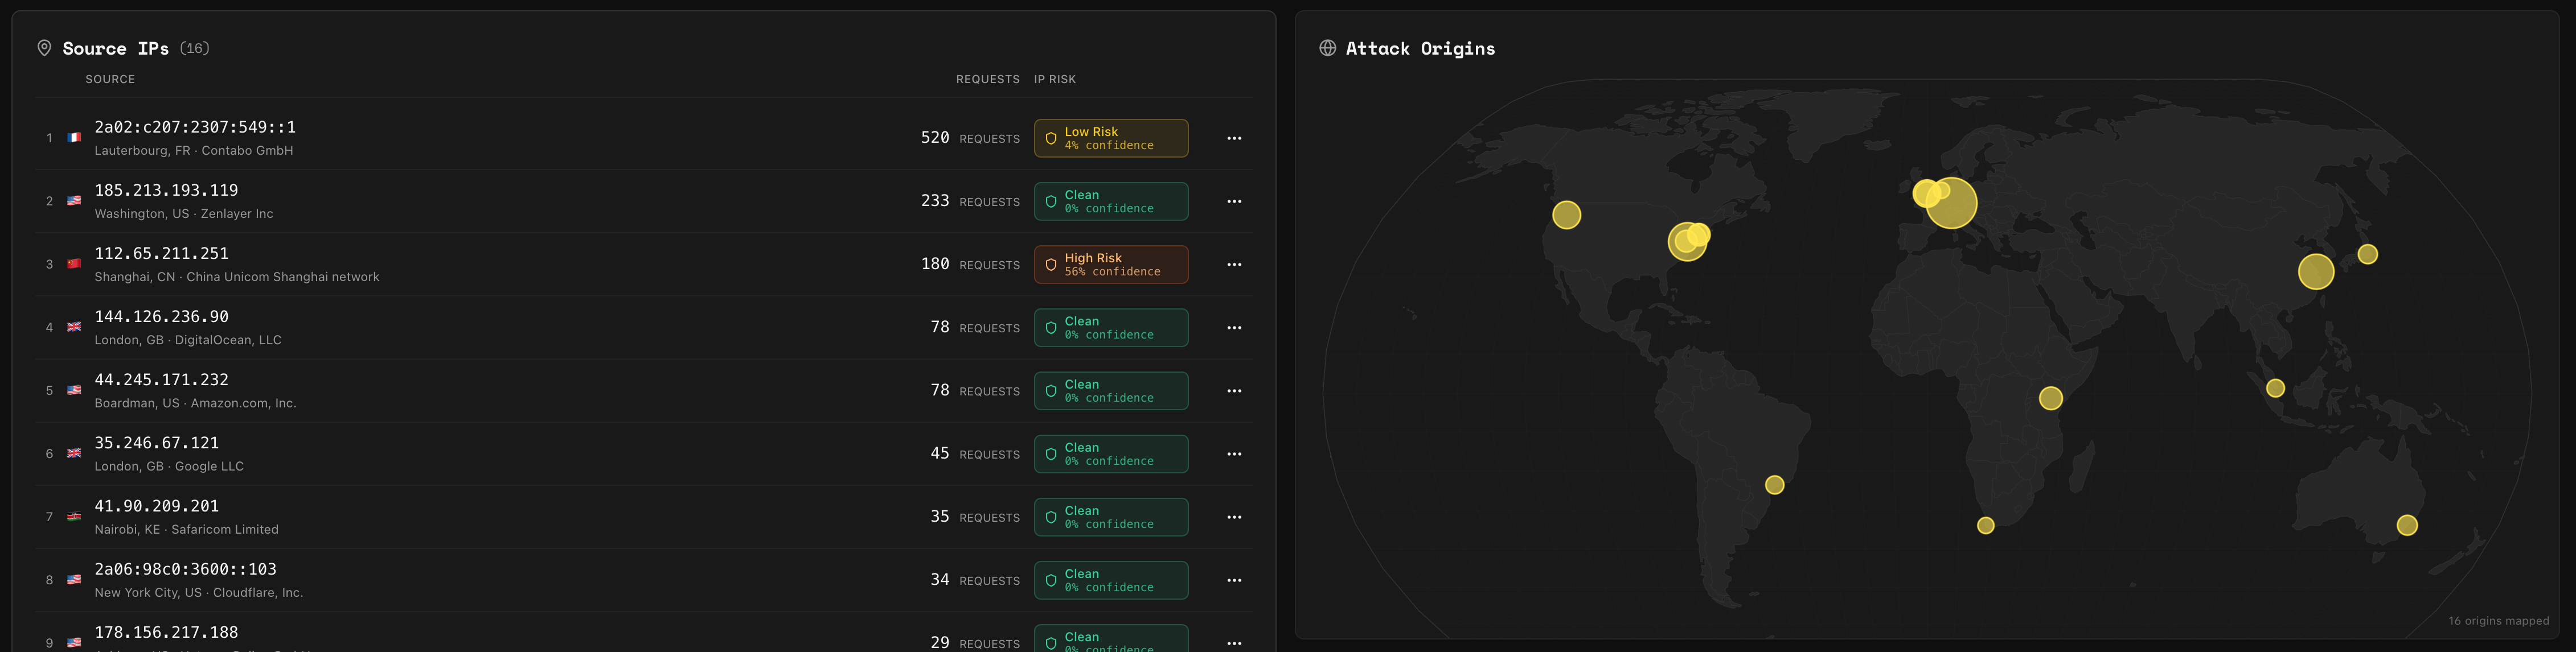
Task: Select IP address 112.65.211.251
Action: (x=161, y=254)
